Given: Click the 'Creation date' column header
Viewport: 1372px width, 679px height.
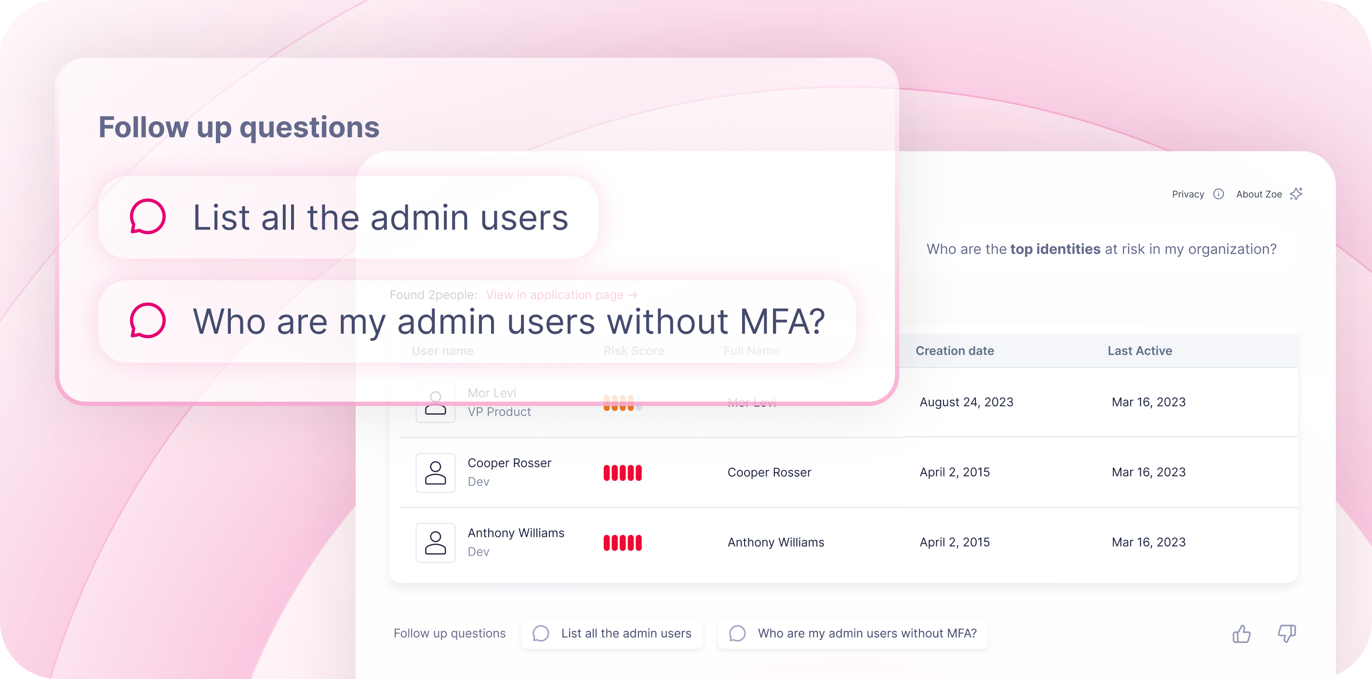Looking at the screenshot, I should click(955, 351).
